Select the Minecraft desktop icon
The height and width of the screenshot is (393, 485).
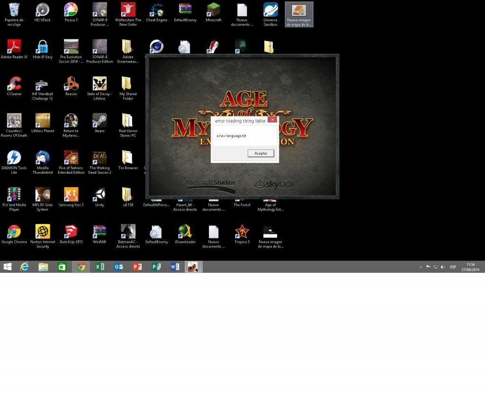[x=214, y=12]
